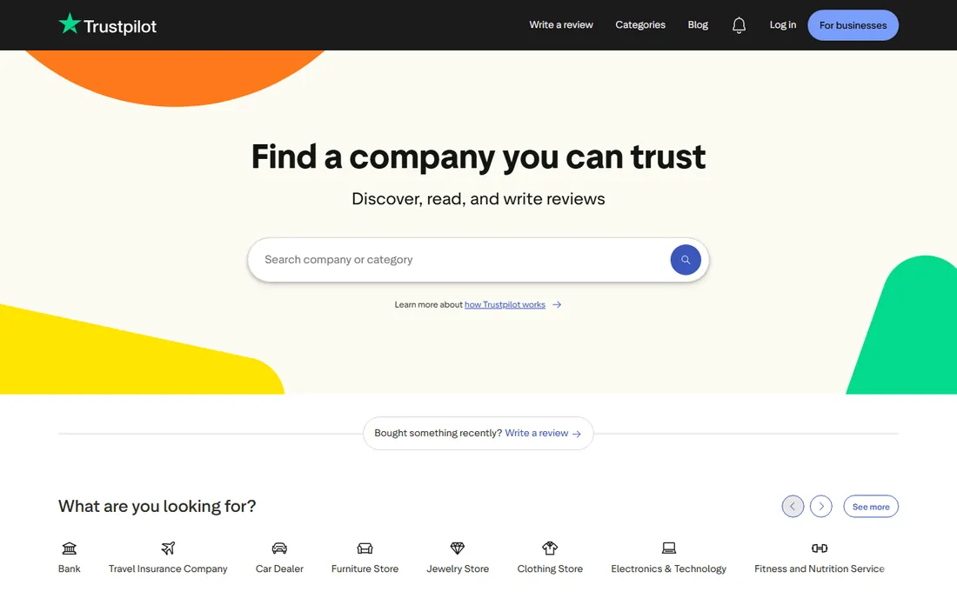Open the 'Jewelry Store' category label
The image size is (957, 598).
458,568
